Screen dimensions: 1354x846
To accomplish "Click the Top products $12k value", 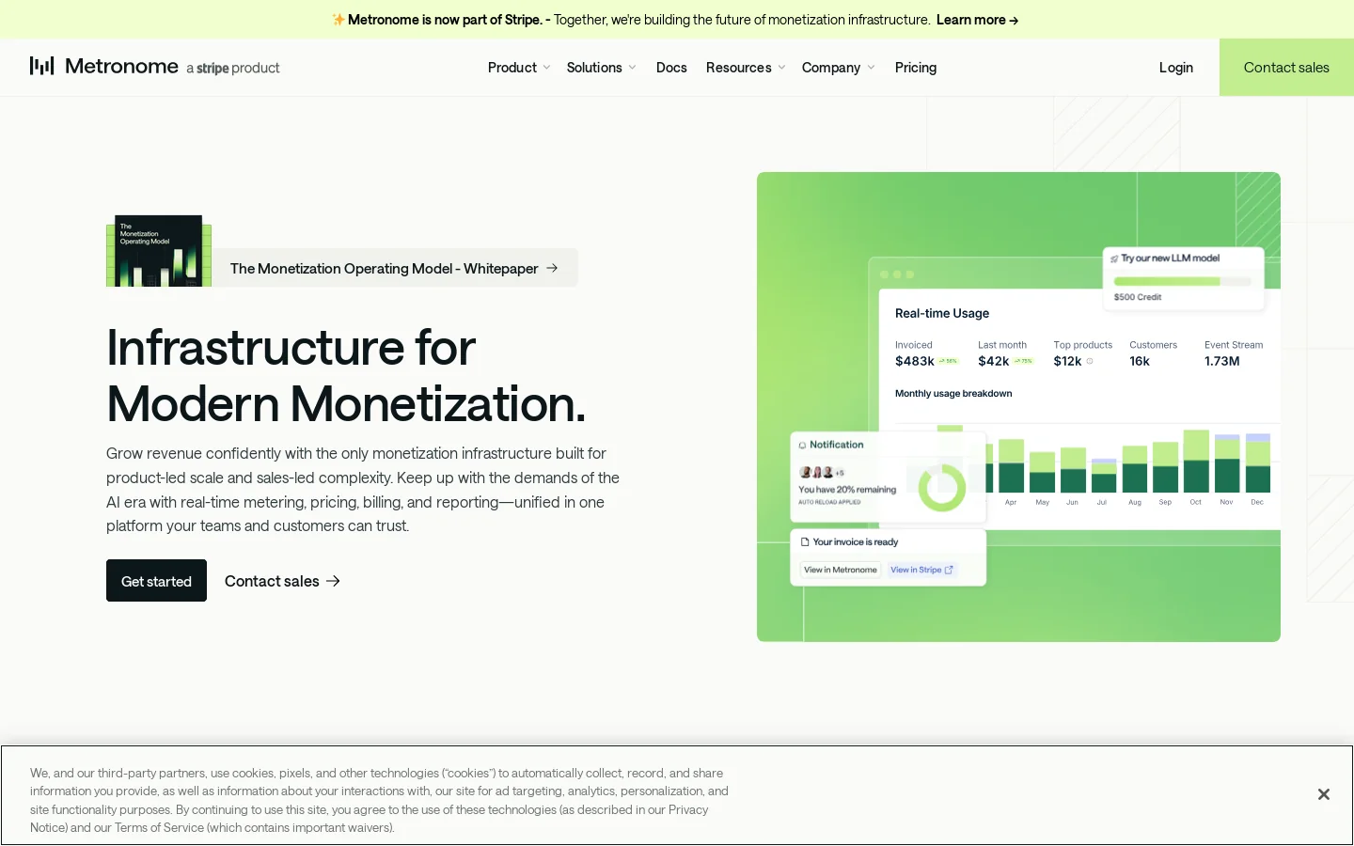I will tap(1067, 361).
